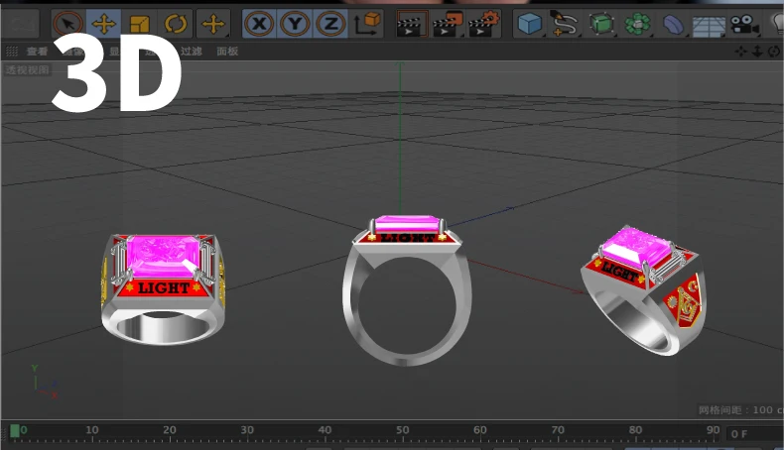The height and width of the screenshot is (450, 784).
Task: Toggle X axis lock
Action: pyautogui.click(x=259, y=24)
